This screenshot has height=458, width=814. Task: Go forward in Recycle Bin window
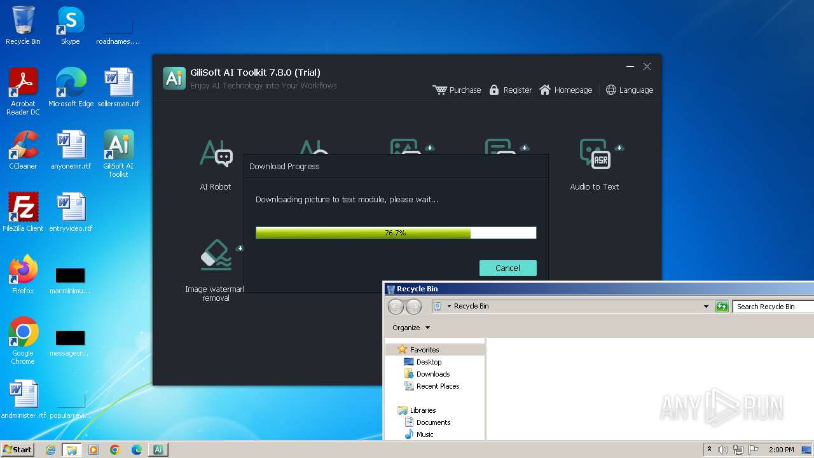click(413, 307)
